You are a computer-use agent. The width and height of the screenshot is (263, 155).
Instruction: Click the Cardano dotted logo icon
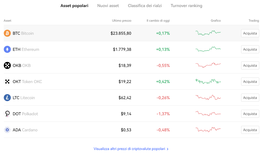(7, 130)
